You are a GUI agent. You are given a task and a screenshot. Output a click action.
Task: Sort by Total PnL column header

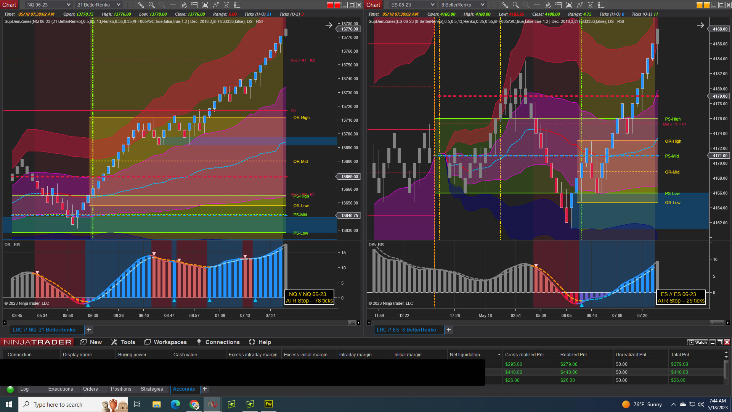696,355
